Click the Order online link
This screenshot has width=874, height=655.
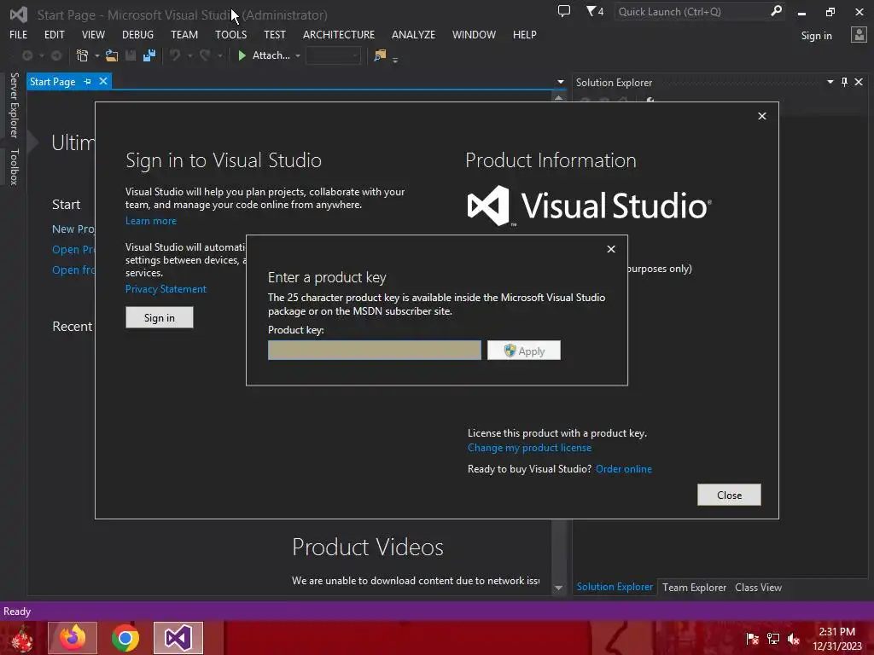coord(624,468)
